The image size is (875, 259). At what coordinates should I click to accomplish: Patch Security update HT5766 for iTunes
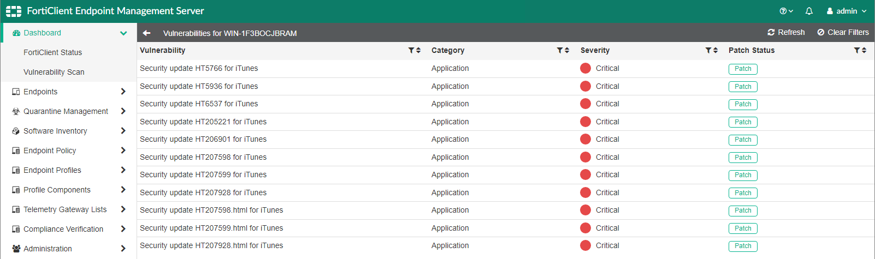click(743, 69)
